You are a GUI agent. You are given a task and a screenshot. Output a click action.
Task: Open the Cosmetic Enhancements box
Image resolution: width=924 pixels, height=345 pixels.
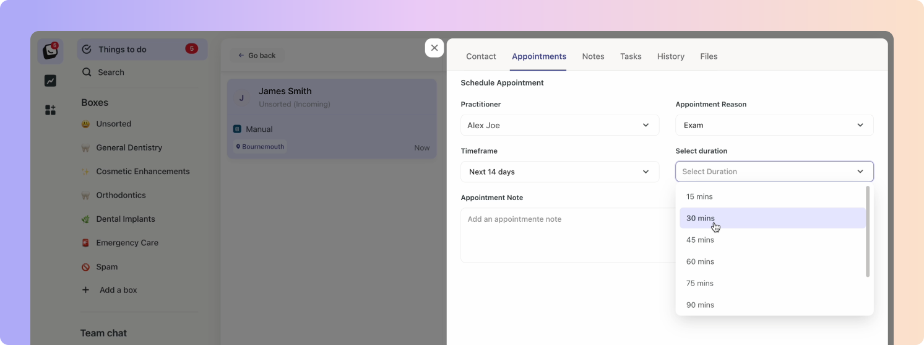click(142, 172)
